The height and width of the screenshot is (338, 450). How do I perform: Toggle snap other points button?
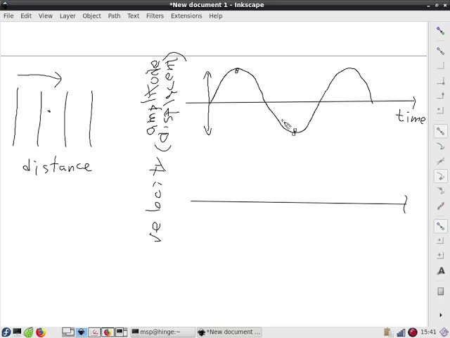[440, 226]
